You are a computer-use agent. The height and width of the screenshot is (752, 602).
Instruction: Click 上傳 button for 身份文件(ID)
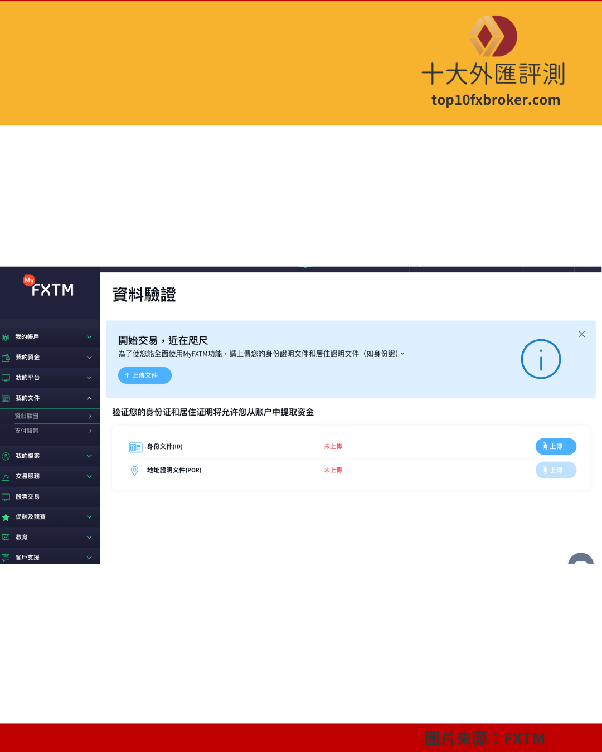(556, 446)
